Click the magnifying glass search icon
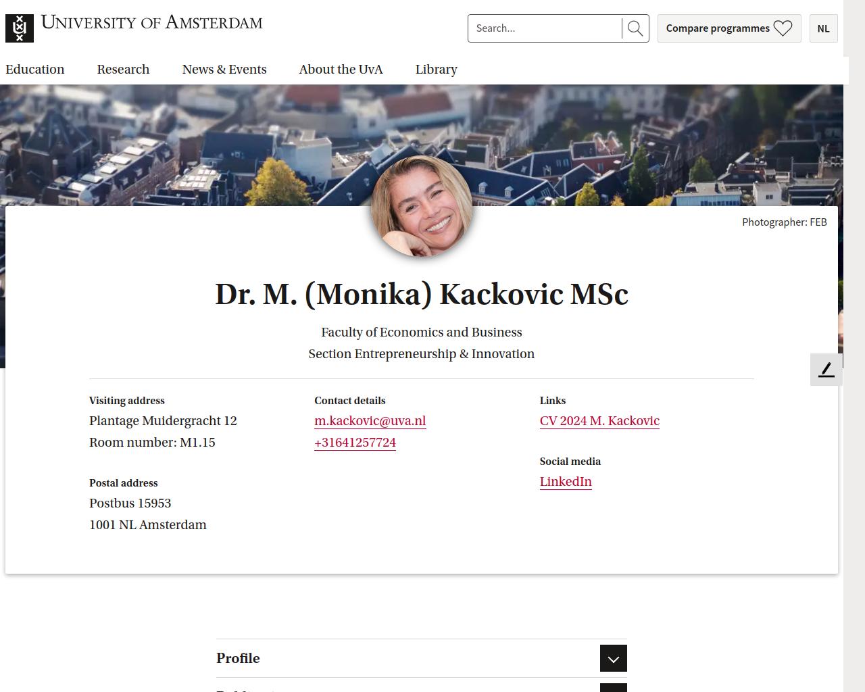The image size is (865, 692). 635,28
